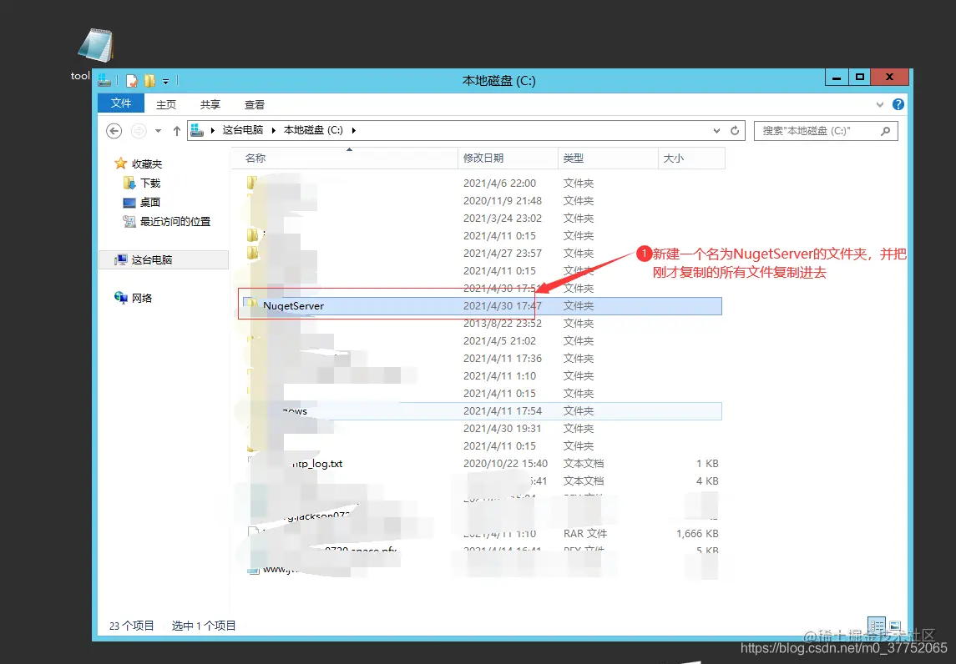Go forward with the Forward arrow button

point(139,130)
